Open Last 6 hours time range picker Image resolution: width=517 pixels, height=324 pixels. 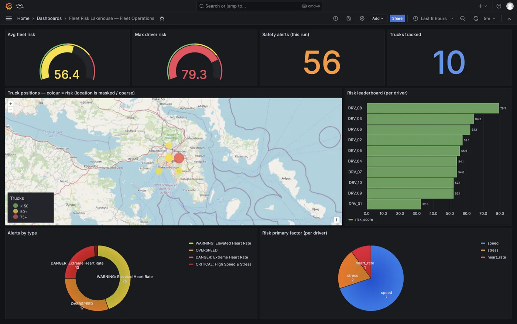(433, 18)
